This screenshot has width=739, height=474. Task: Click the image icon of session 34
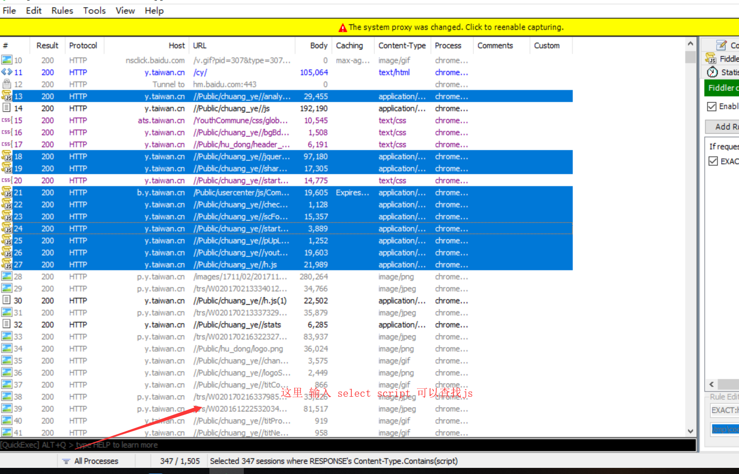coord(7,348)
